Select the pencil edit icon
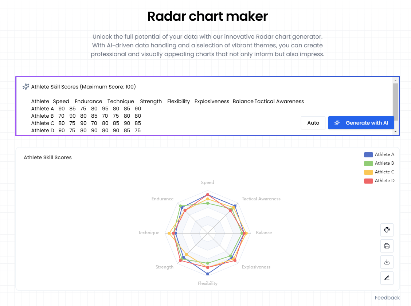 point(387,278)
